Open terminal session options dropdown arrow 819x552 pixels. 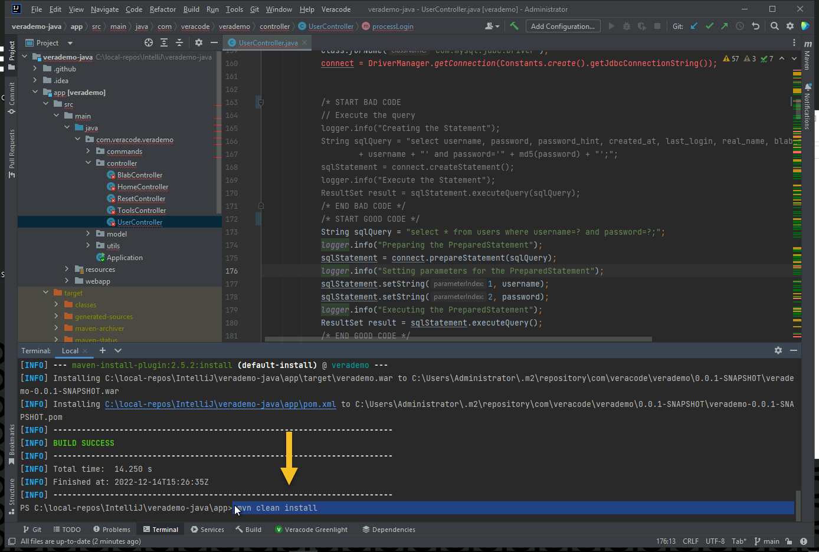click(118, 350)
